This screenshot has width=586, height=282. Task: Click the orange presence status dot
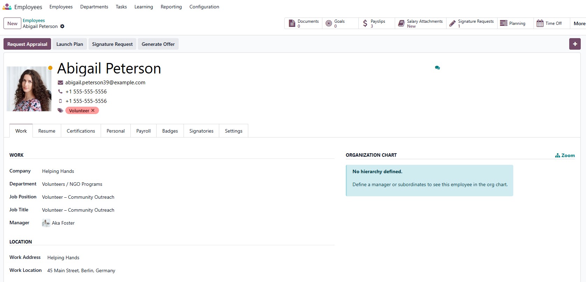(50, 68)
